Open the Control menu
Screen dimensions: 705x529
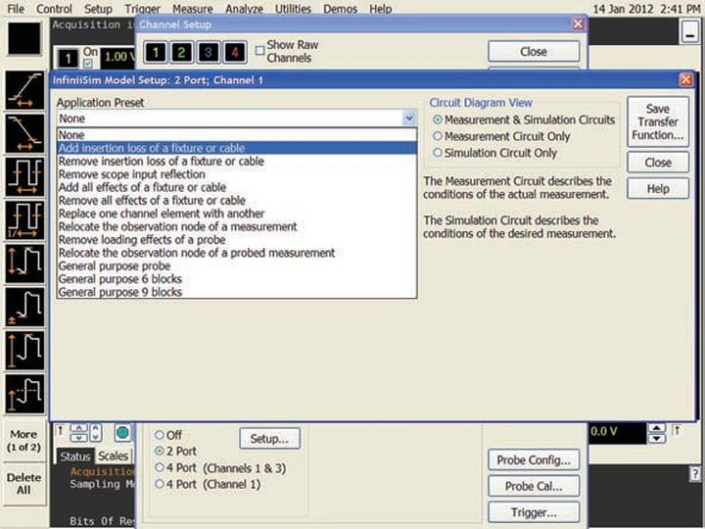pyautogui.click(x=54, y=9)
